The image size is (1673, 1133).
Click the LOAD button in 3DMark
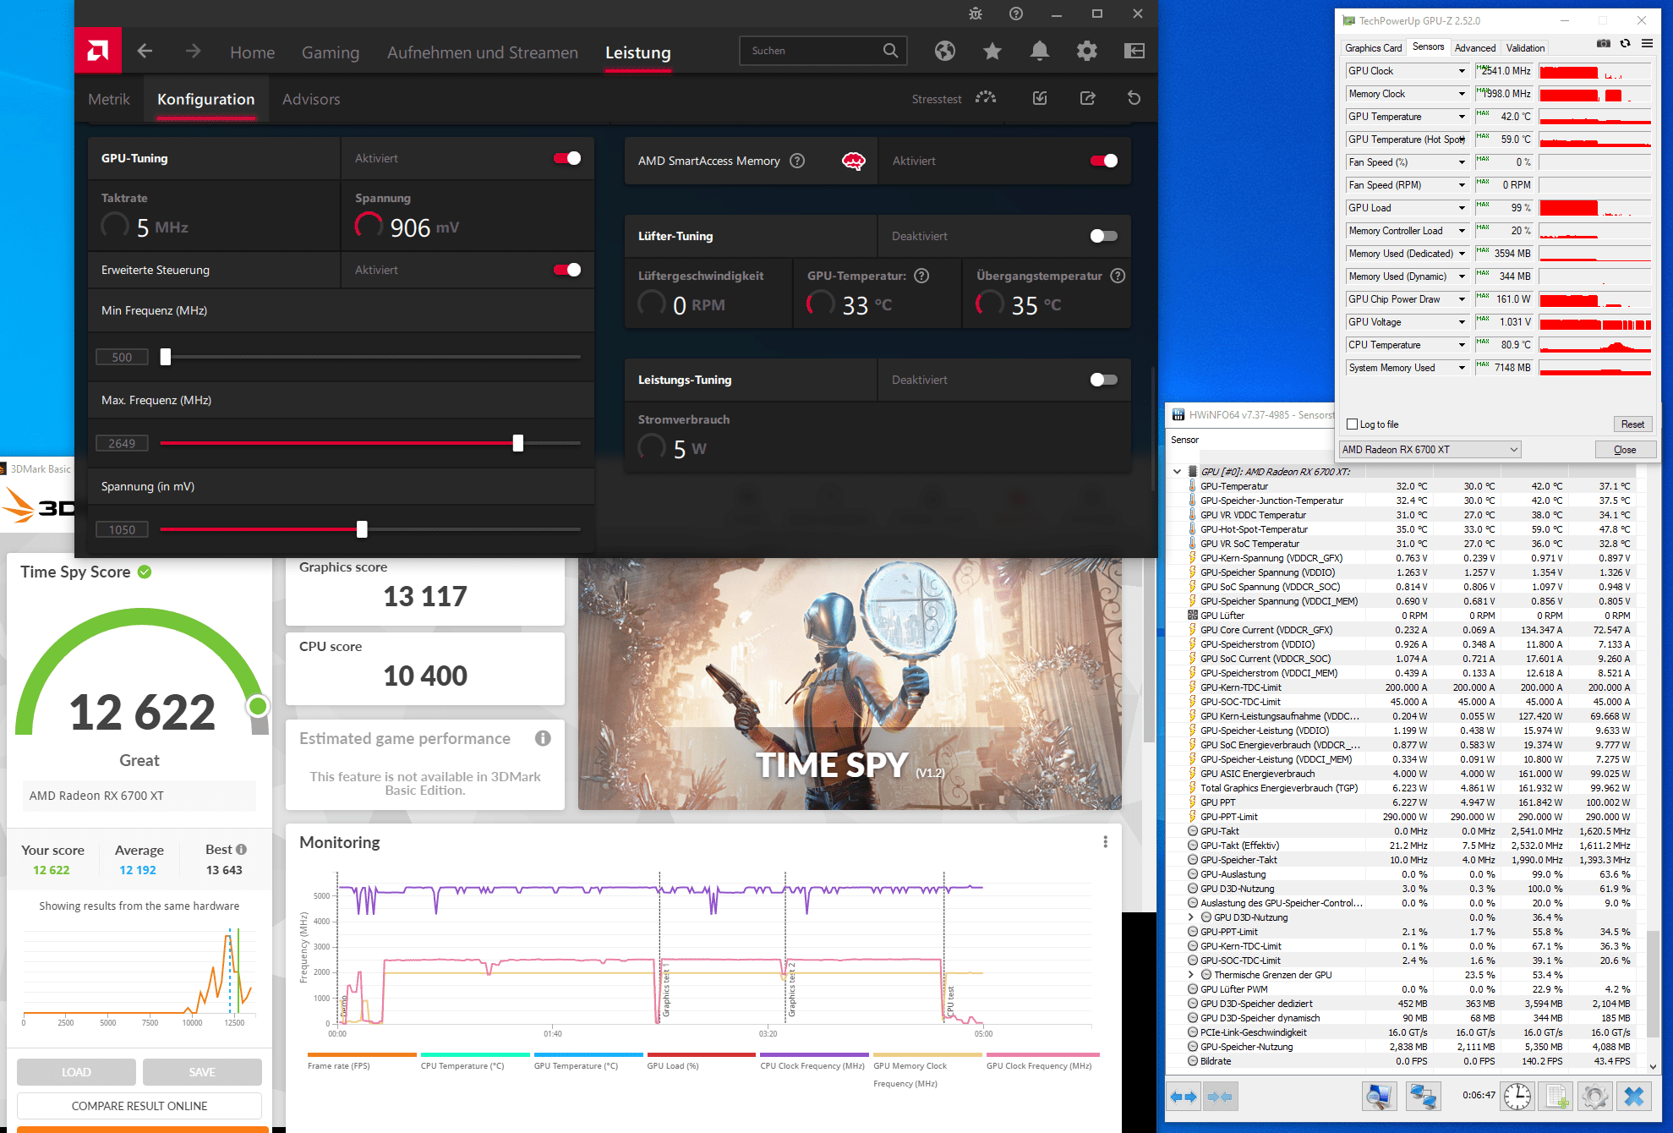point(76,1072)
